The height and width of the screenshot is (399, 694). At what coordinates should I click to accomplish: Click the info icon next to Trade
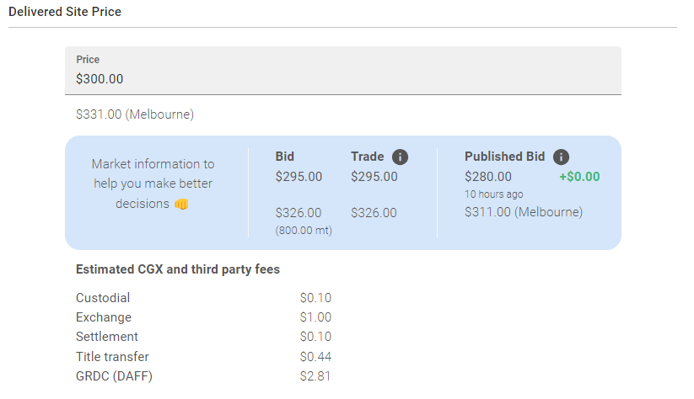401,157
